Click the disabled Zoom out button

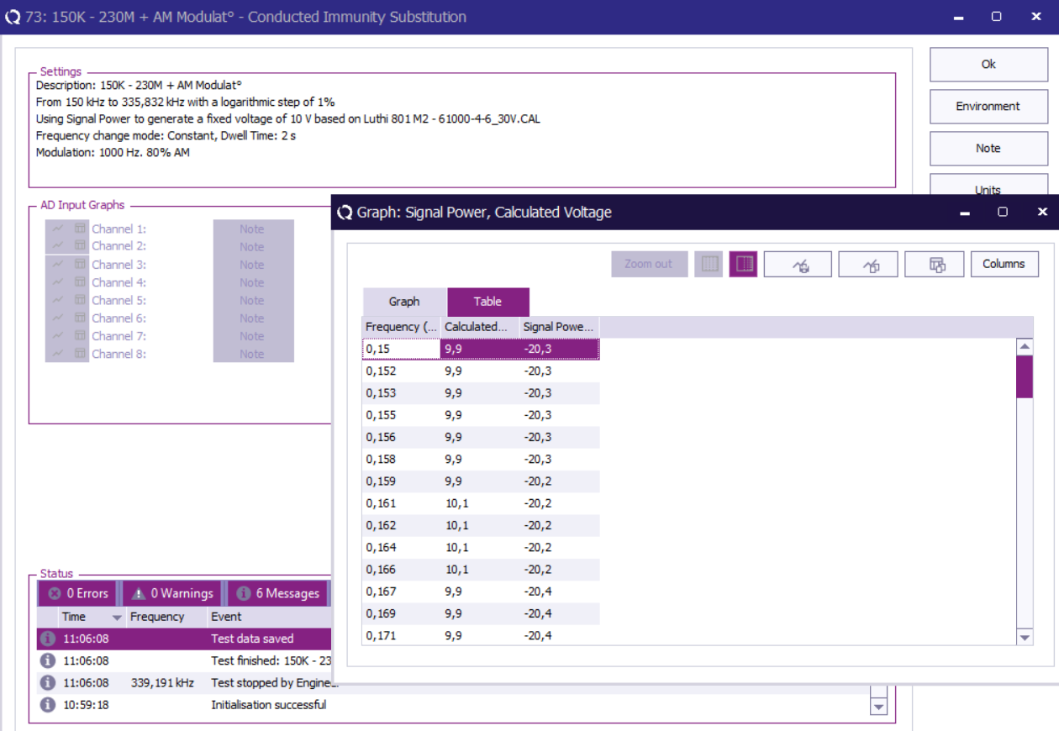click(x=649, y=264)
